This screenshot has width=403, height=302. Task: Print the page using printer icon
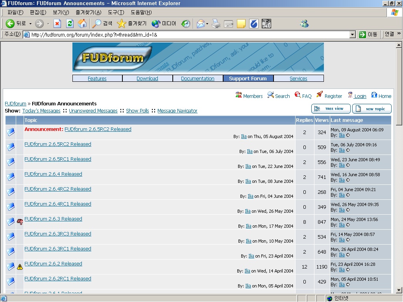216,24
